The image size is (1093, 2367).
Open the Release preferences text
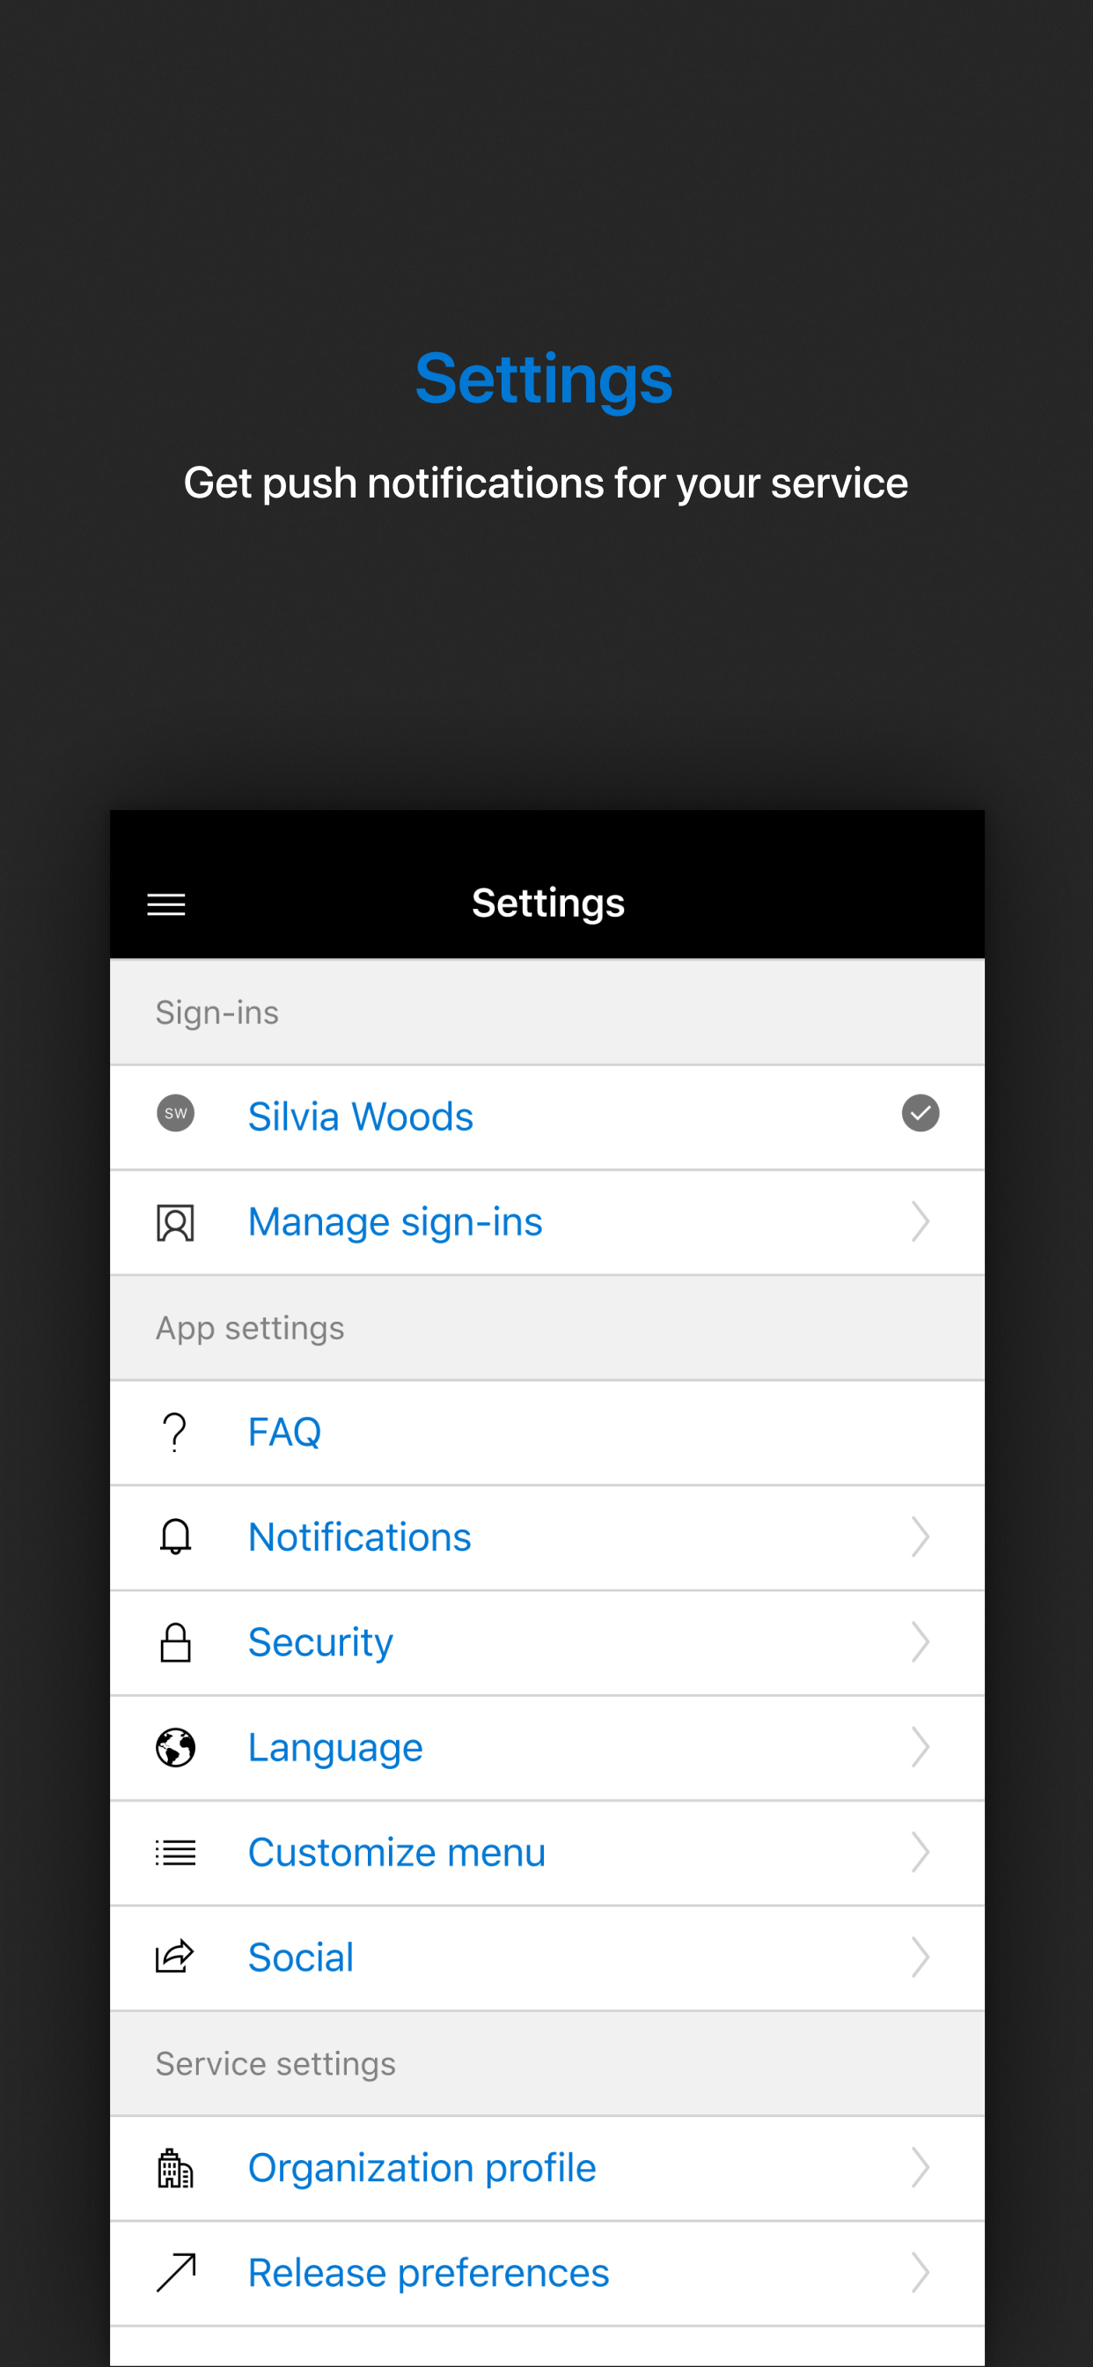pos(429,2273)
